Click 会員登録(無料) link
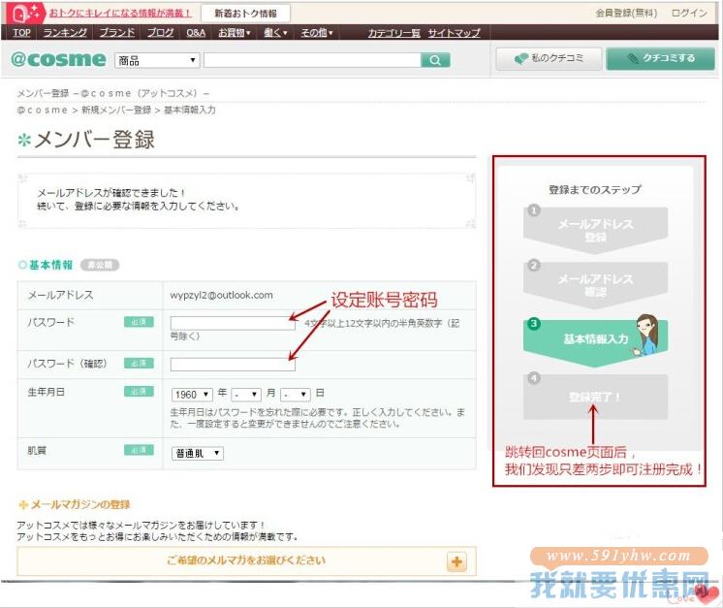The image size is (723, 608). point(626,13)
